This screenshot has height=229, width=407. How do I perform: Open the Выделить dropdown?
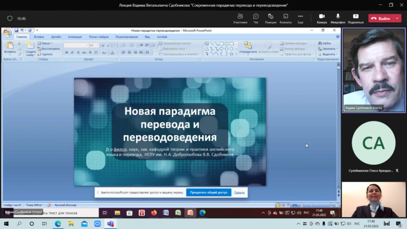[x=328, y=54]
